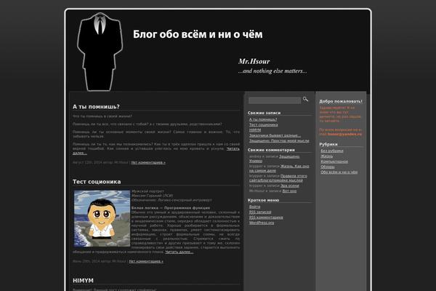Open 'HIMYM' in Свежие записи list

[x=255, y=130]
